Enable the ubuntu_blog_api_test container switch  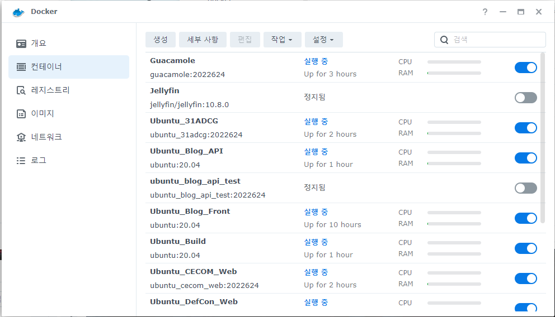(x=525, y=188)
